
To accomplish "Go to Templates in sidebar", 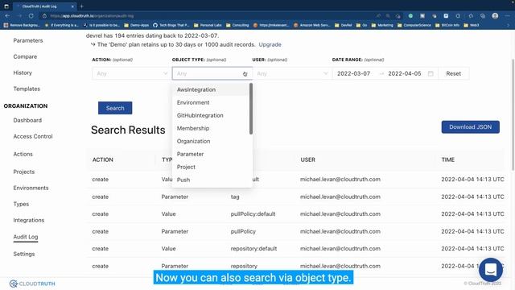I will pyautogui.click(x=27, y=89).
